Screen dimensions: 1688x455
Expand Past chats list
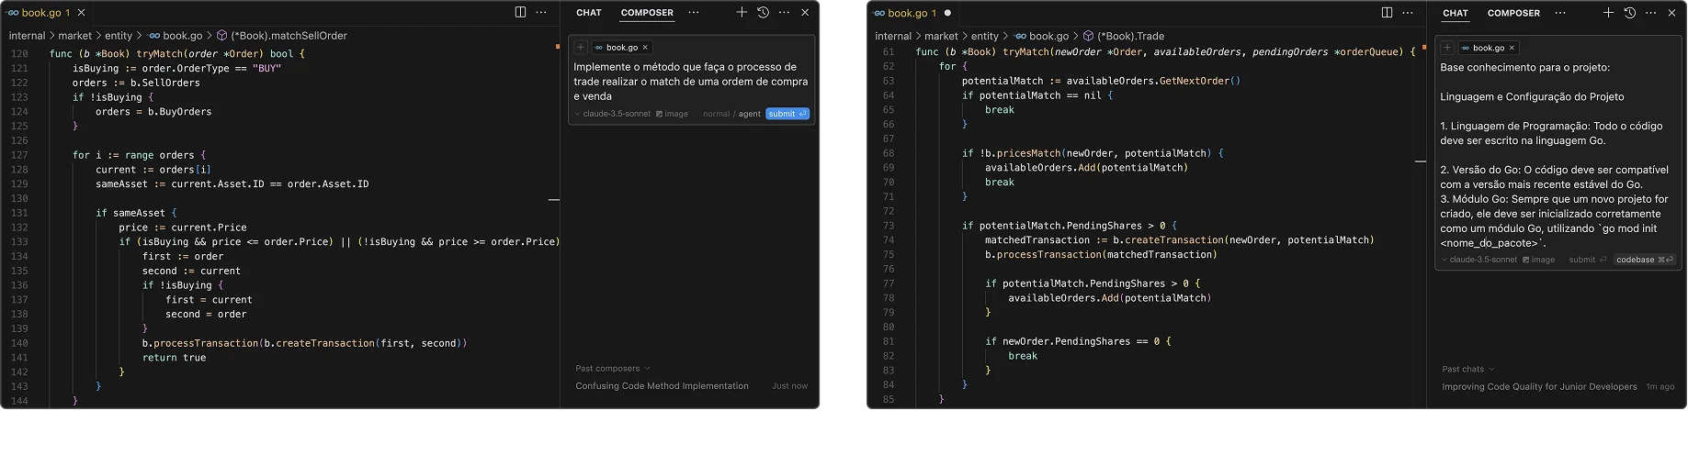coord(1468,370)
